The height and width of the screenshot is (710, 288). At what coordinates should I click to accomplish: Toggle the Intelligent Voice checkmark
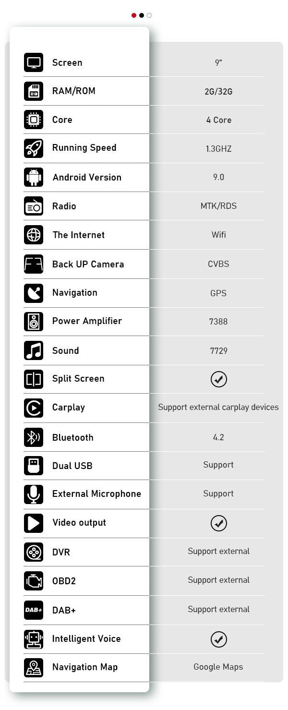click(219, 639)
